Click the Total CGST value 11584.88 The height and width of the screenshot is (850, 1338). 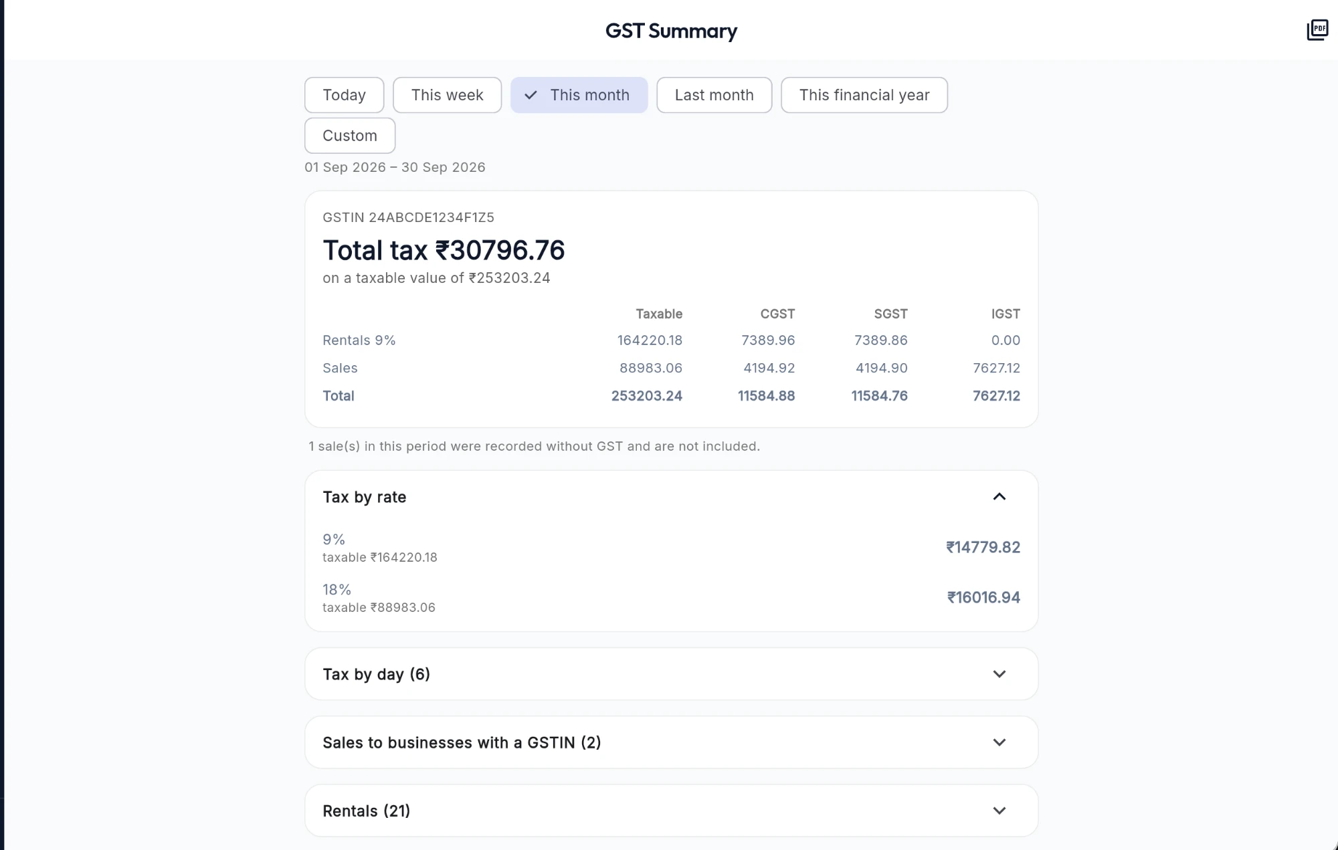766,396
